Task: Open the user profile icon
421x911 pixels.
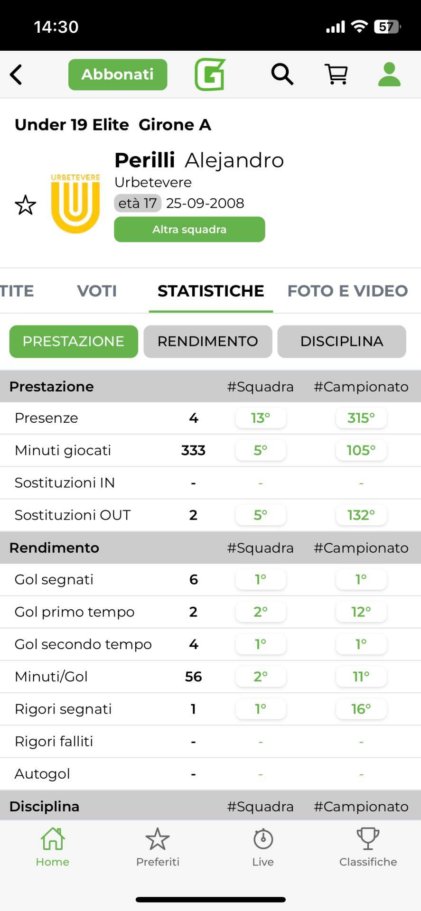Action: point(389,74)
